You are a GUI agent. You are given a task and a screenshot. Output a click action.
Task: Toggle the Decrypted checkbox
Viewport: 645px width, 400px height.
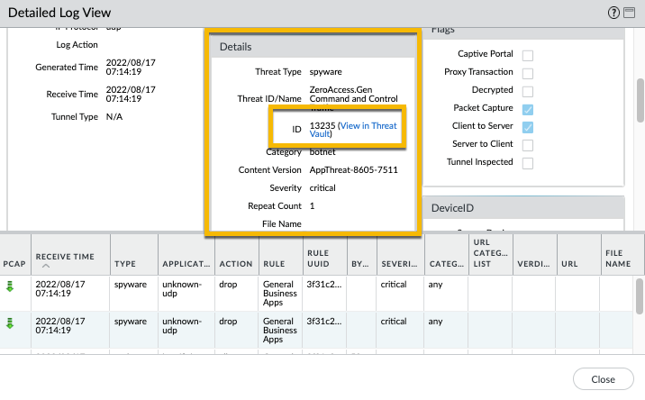[x=528, y=91]
